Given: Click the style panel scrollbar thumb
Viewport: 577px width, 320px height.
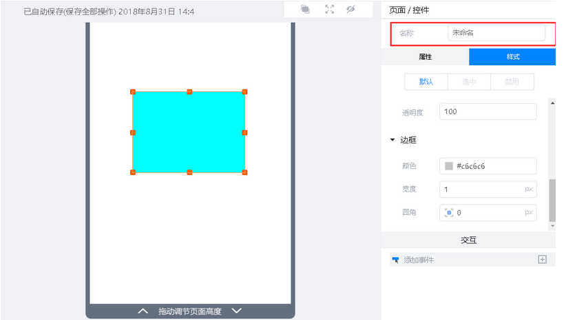Looking at the screenshot, I should (552, 201).
